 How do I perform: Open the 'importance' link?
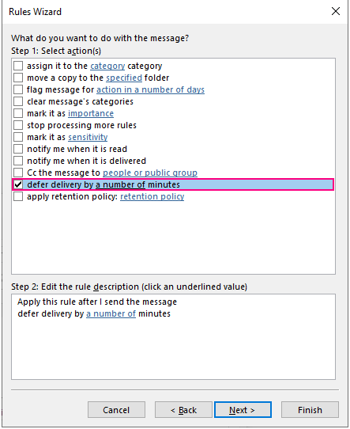(91, 113)
